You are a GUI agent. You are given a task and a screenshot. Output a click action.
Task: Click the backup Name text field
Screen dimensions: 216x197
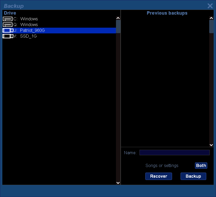click(x=174, y=153)
